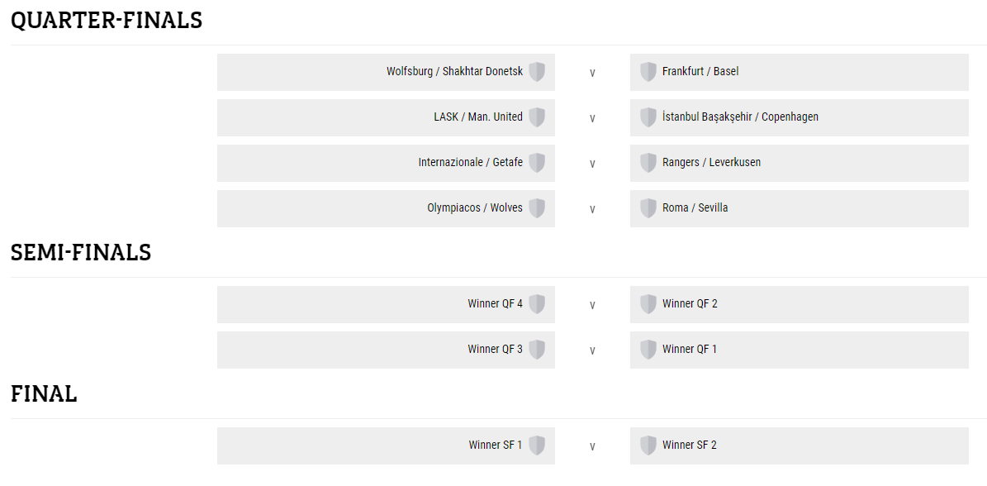Click the Winner SF 2 shield icon
987x486 pixels.
tap(648, 445)
